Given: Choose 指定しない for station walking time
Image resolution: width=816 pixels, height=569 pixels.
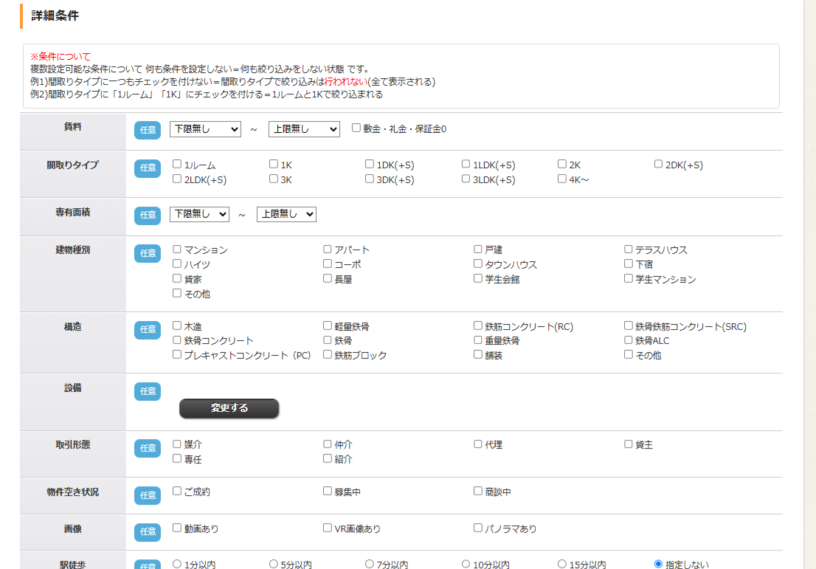Looking at the screenshot, I should click(658, 562).
